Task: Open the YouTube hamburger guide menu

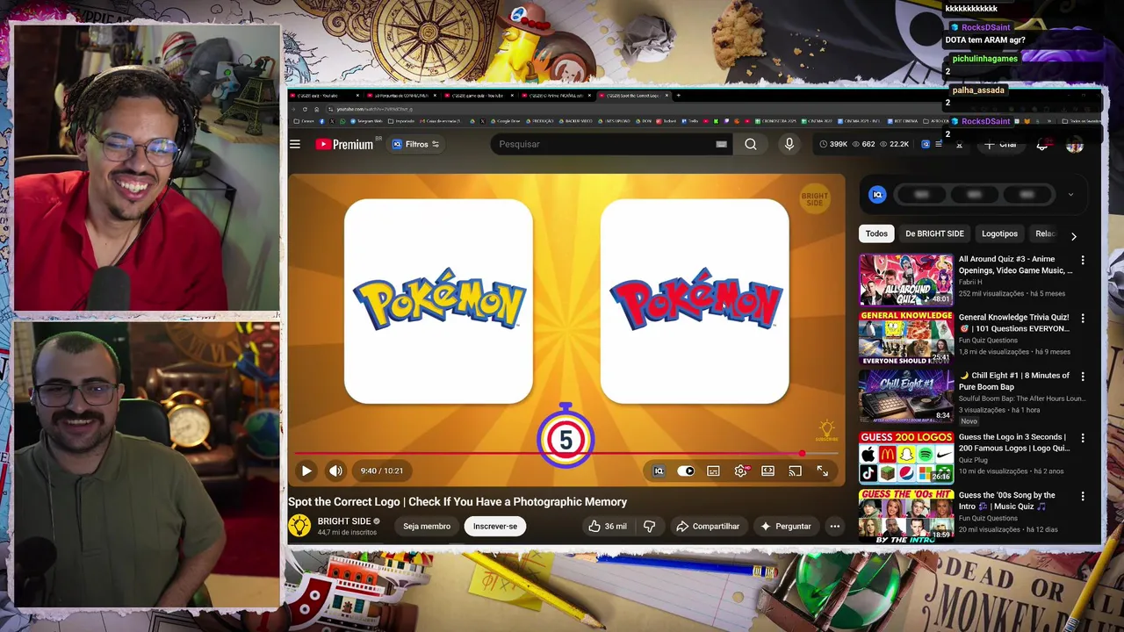Action: pyautogui.click(x=295, y=144)
